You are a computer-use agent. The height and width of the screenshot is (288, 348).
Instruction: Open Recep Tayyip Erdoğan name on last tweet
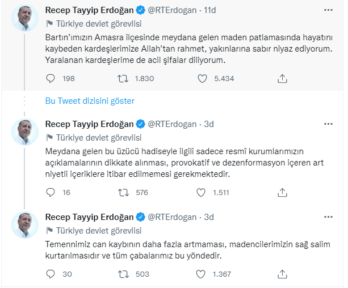89,217
